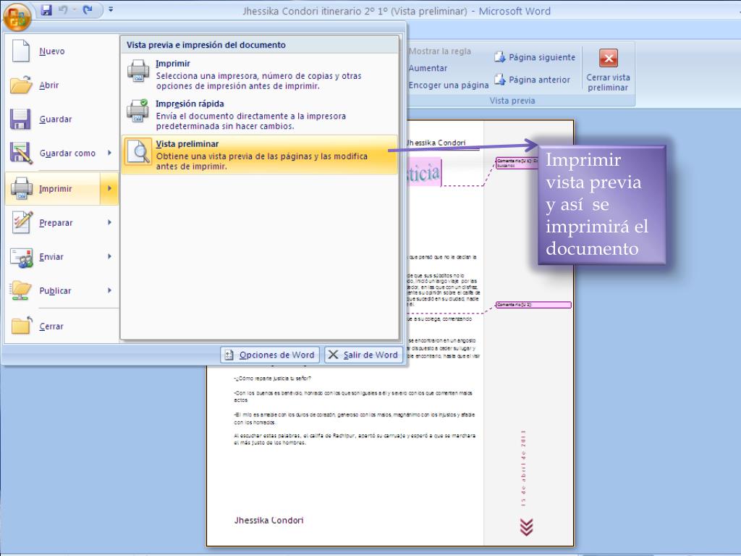741x556 pixels.
Task: Expand the Imprimir submenu arrow
Action: tap(109, 188)
